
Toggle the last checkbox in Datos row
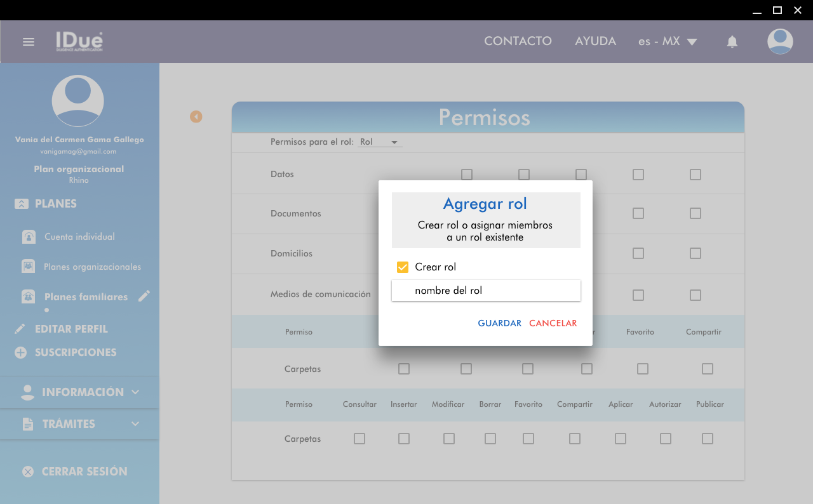[695, 175]
